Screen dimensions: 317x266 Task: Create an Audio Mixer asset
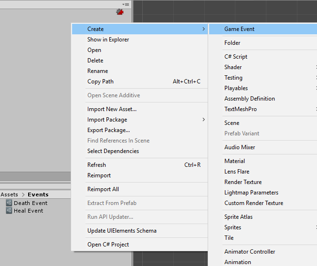pyautogui.click(x=263, y=147)
